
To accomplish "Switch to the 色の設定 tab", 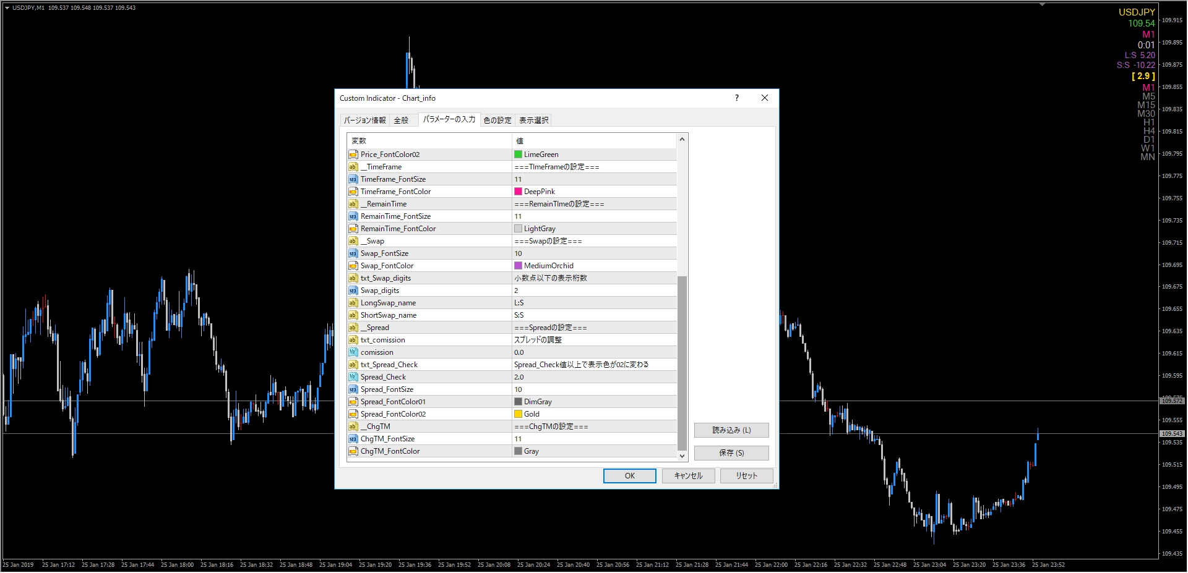I will click(497, 119).
